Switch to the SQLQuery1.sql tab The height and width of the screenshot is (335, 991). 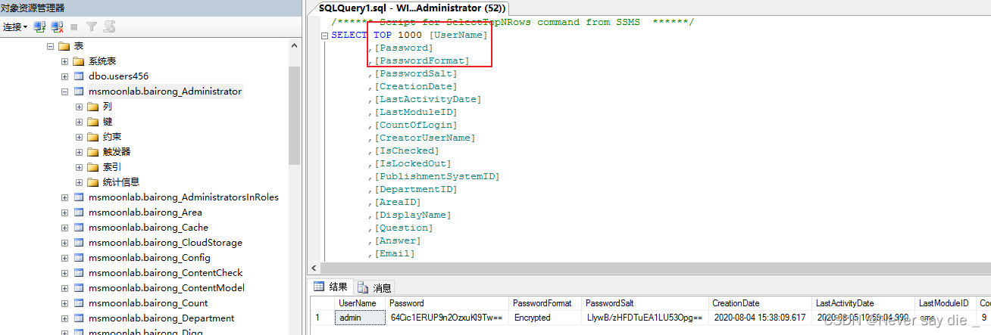point(412,7)
